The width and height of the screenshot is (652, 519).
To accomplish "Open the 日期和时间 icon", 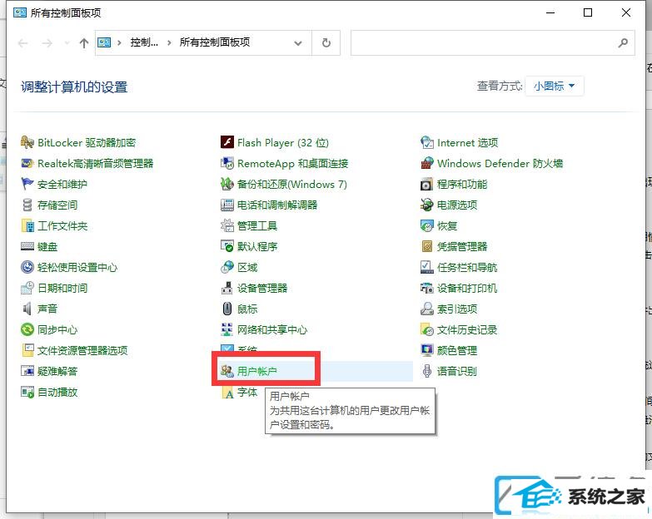I will coord(27,288).
